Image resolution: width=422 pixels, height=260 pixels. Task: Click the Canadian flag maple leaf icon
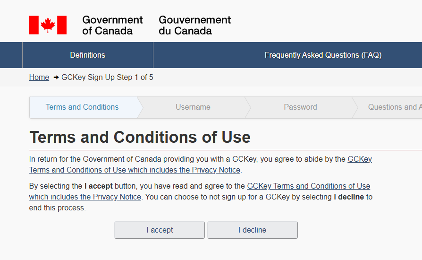[x=48, y=25]
